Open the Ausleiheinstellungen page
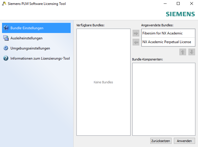Screen dimensions: 198x147 (26, 38)
